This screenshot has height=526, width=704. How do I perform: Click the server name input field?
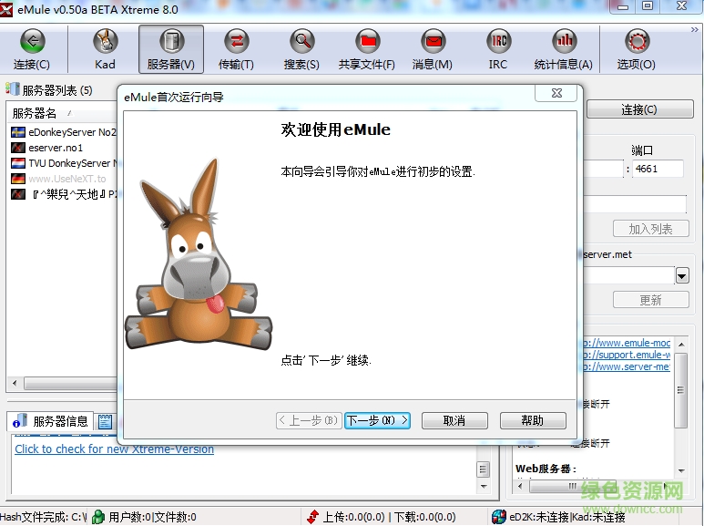635,204
